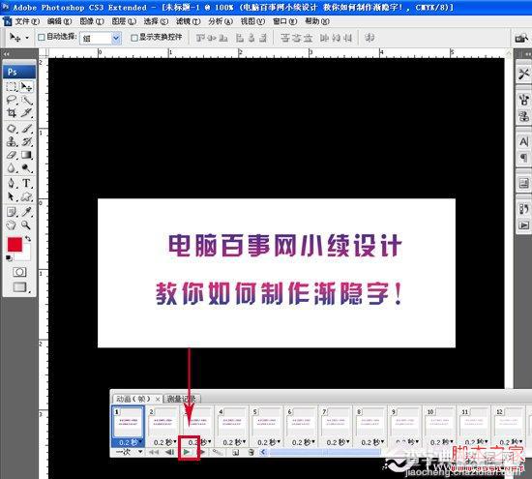The image size is (532, 479).
Task: Reset to default black and white colors
Action: [x=9, y=258]
